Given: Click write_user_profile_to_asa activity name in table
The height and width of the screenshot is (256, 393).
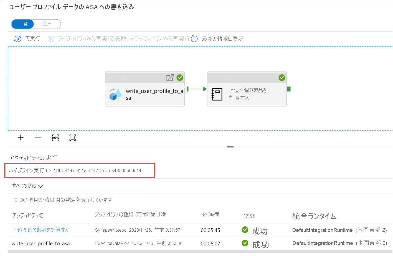Looking at the screenshot, I should pyautogui.click(x=40, y=244).
